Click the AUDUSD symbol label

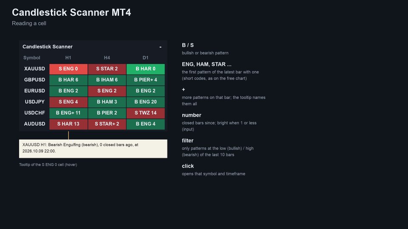tap(34, 124)
